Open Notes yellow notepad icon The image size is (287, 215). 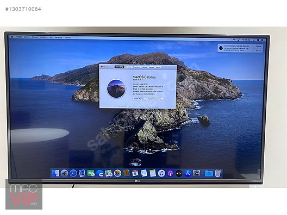coord(153,173)
